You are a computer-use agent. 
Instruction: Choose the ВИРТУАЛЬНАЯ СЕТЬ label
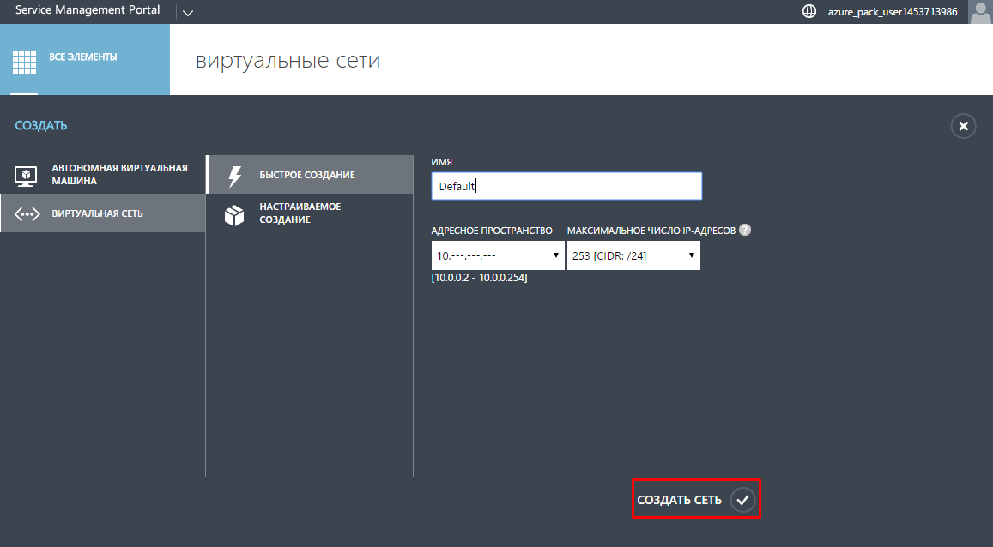tap(97, 213)
